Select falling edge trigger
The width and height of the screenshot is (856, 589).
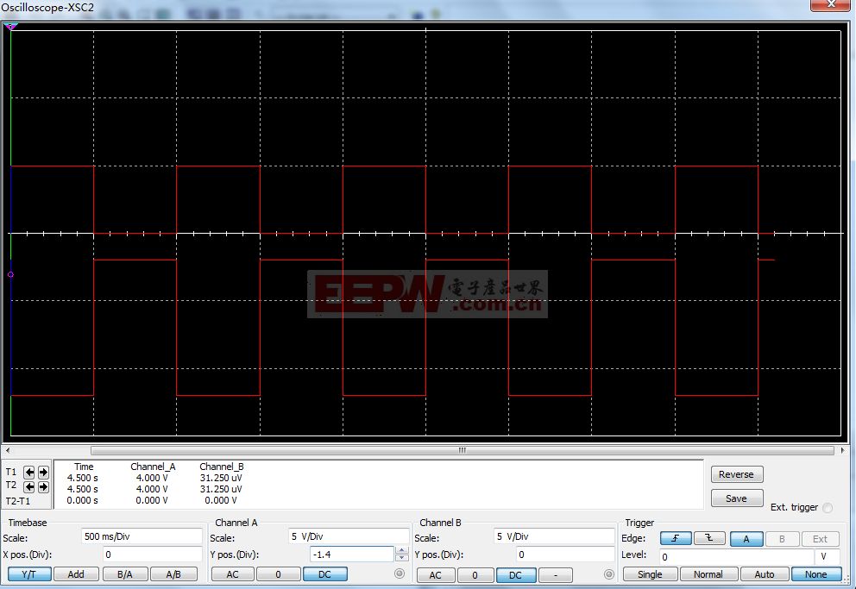(709, 538)
